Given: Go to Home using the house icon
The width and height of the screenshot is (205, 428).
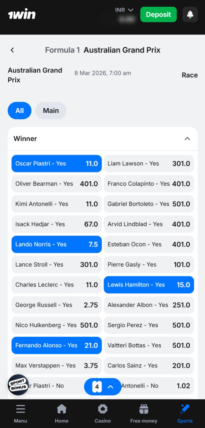Looking at the screenshot, I should click(x=61, y=413).
